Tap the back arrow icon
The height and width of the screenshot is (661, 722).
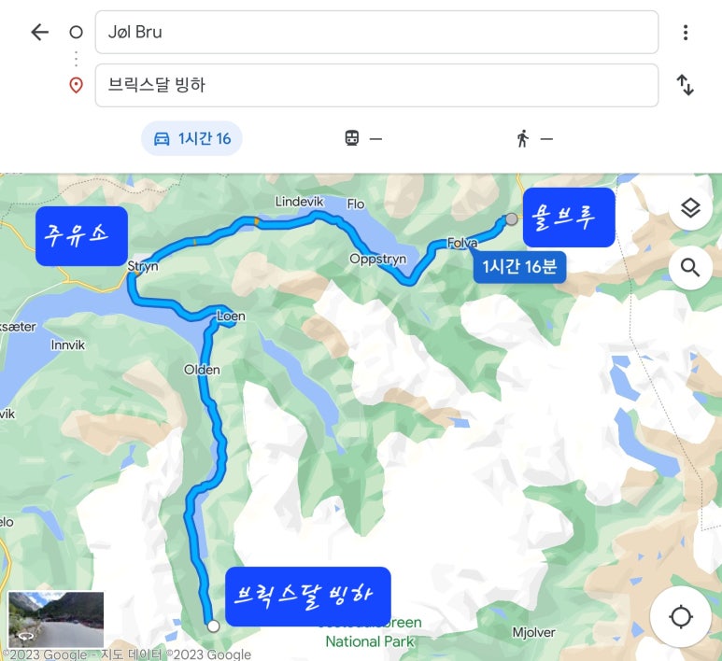(x=39, y=33)
